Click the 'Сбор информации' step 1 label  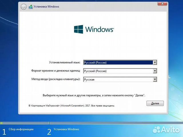pyautogui.click(x=21, y=129)
